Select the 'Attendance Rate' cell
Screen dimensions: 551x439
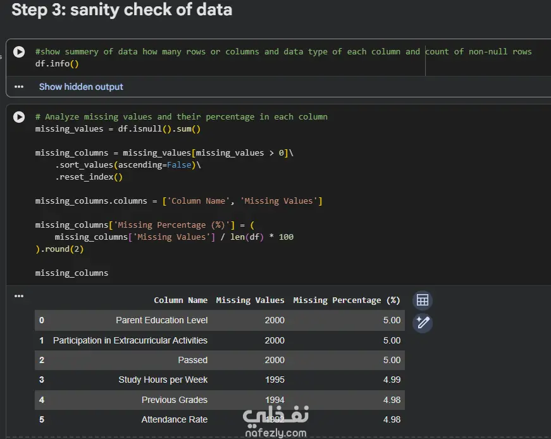click(x=175, y=419)
